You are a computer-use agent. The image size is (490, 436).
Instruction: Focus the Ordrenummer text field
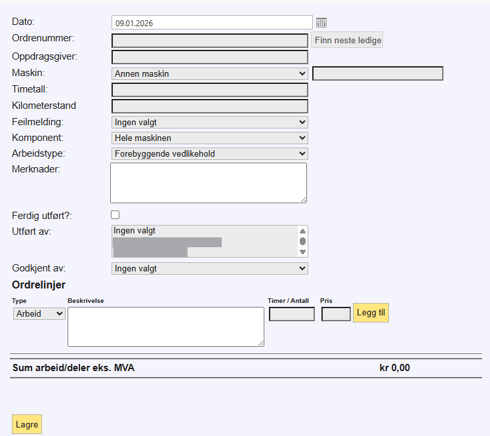tap(209, 41)
